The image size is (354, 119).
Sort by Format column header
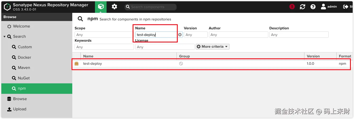pos(345,56)
